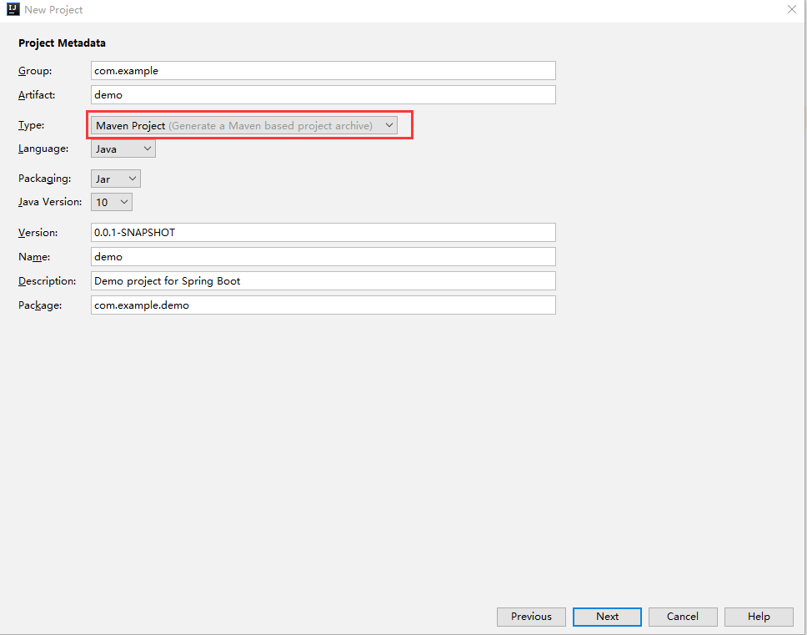Click the Project Metadata heading

point(62,43)
